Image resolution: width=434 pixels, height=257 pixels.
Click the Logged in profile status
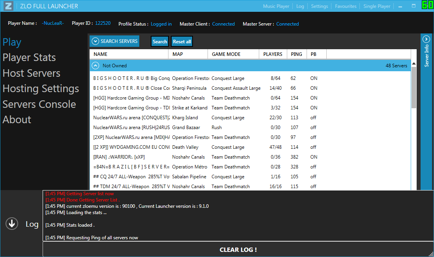coord(161,24)
